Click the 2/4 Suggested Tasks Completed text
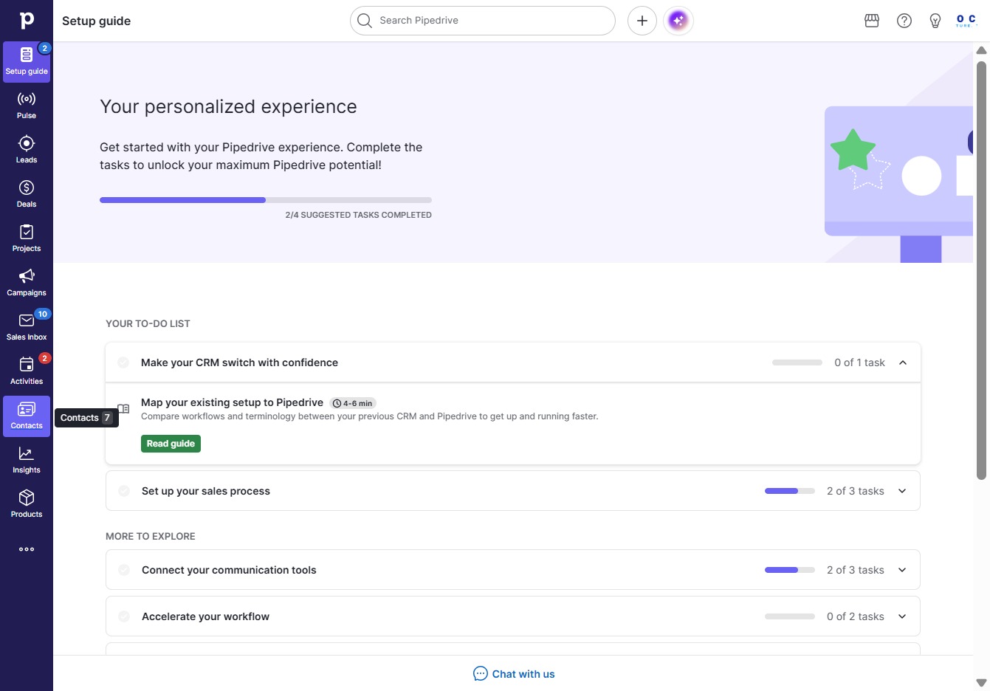 tap(359, 215)
